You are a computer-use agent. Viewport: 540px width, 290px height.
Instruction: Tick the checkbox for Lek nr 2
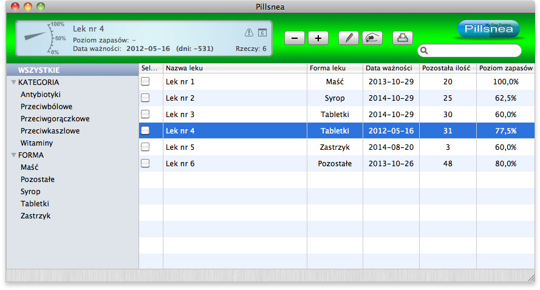145,98
